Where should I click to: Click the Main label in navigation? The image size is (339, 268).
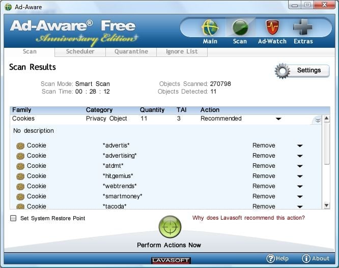pyautogui.click(x=210, y=41)
